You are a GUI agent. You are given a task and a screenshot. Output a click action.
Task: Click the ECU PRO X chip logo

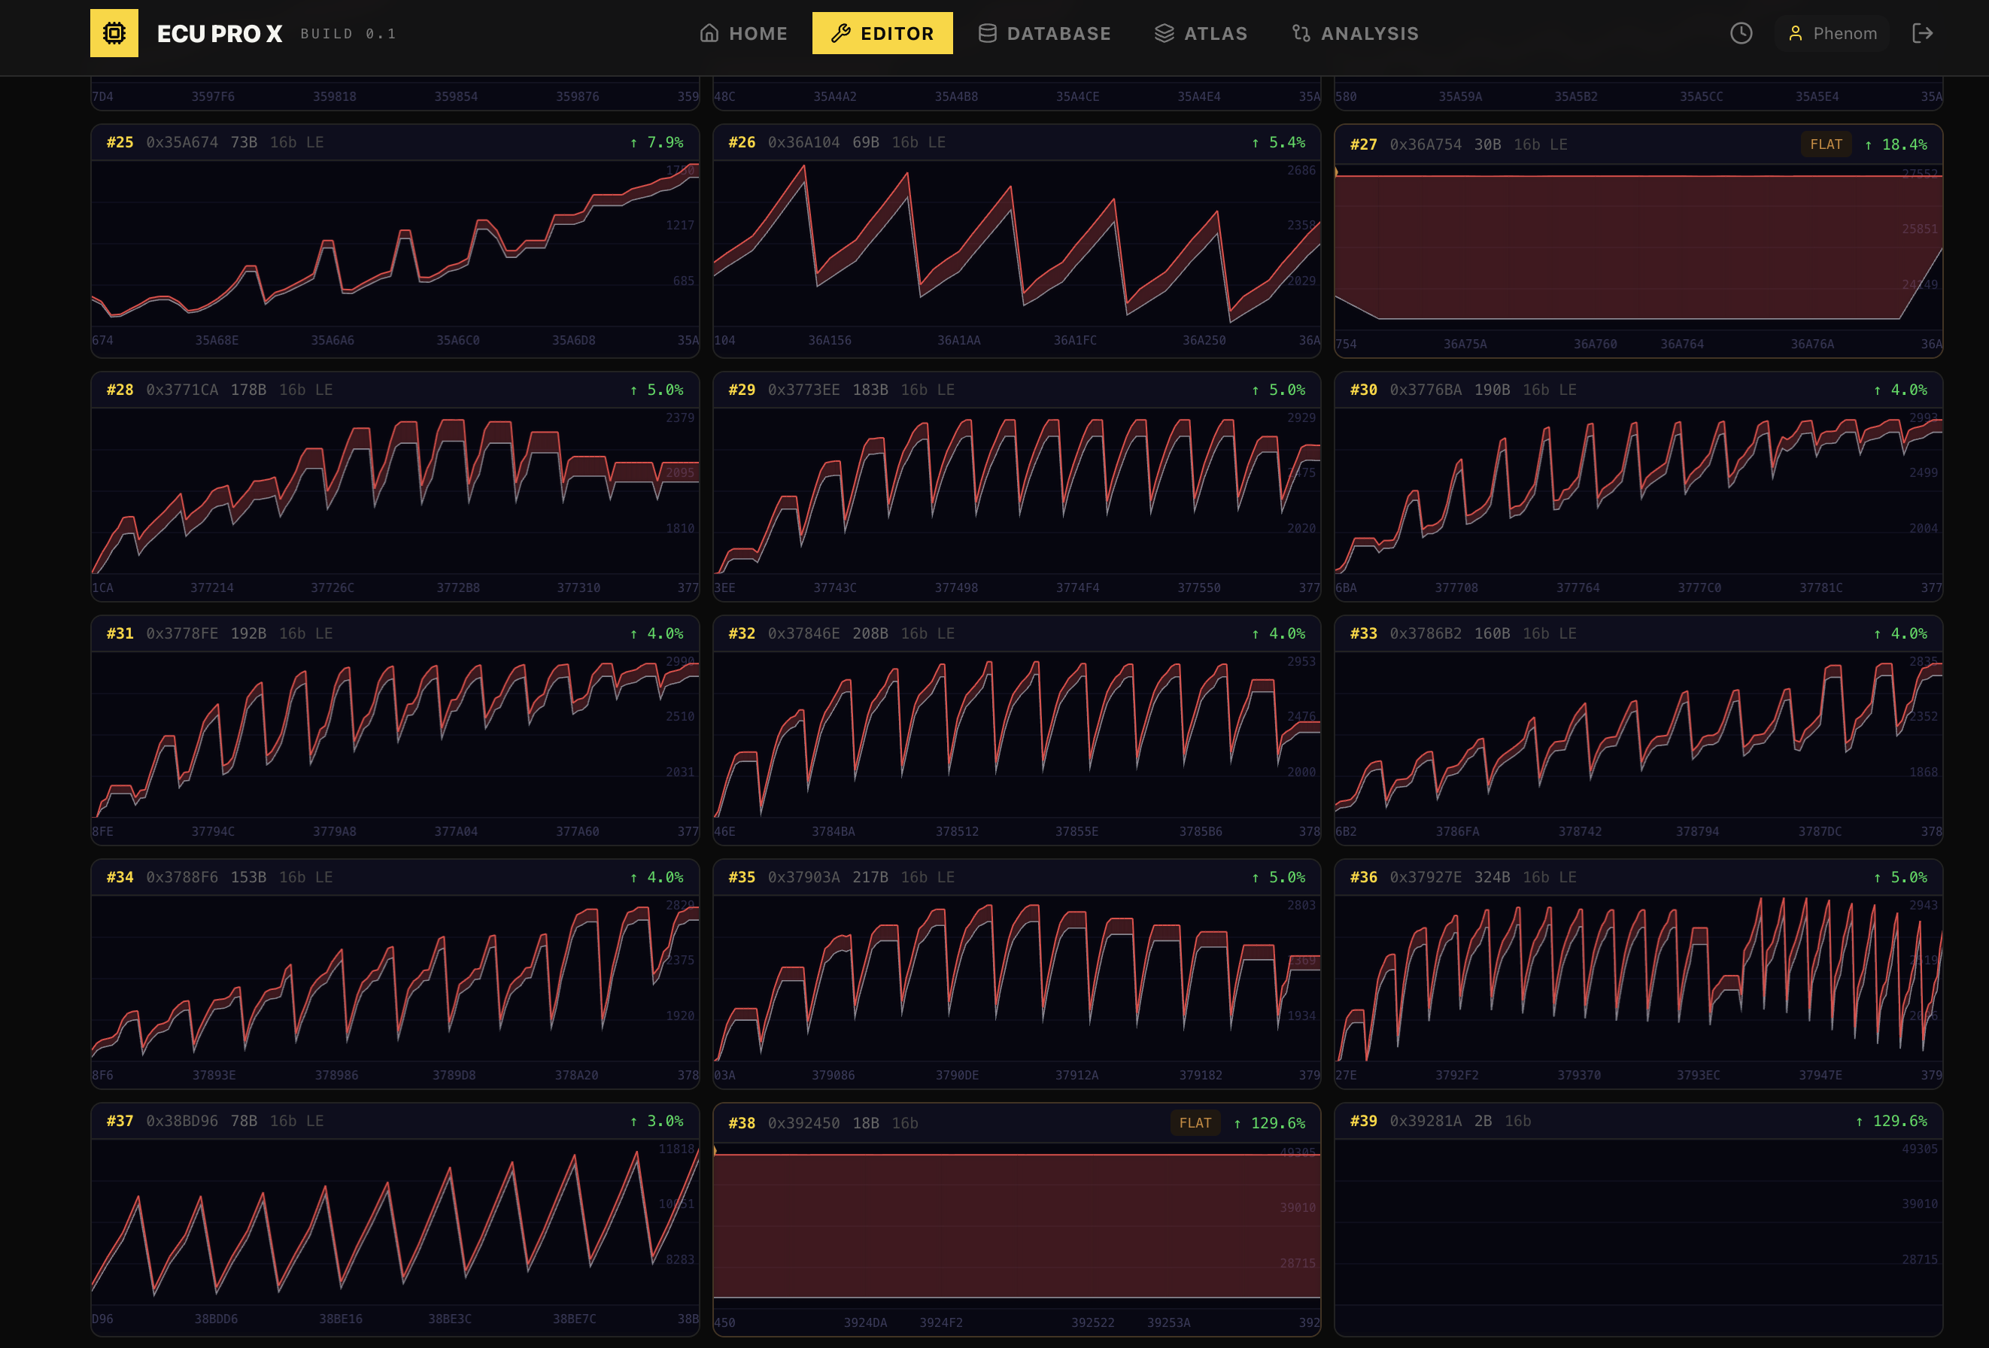(x=114, y=33)
